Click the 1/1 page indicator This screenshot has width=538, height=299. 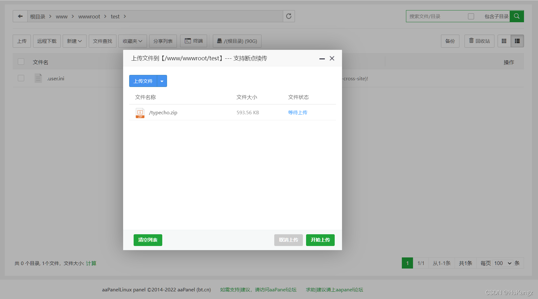point(421,263)
